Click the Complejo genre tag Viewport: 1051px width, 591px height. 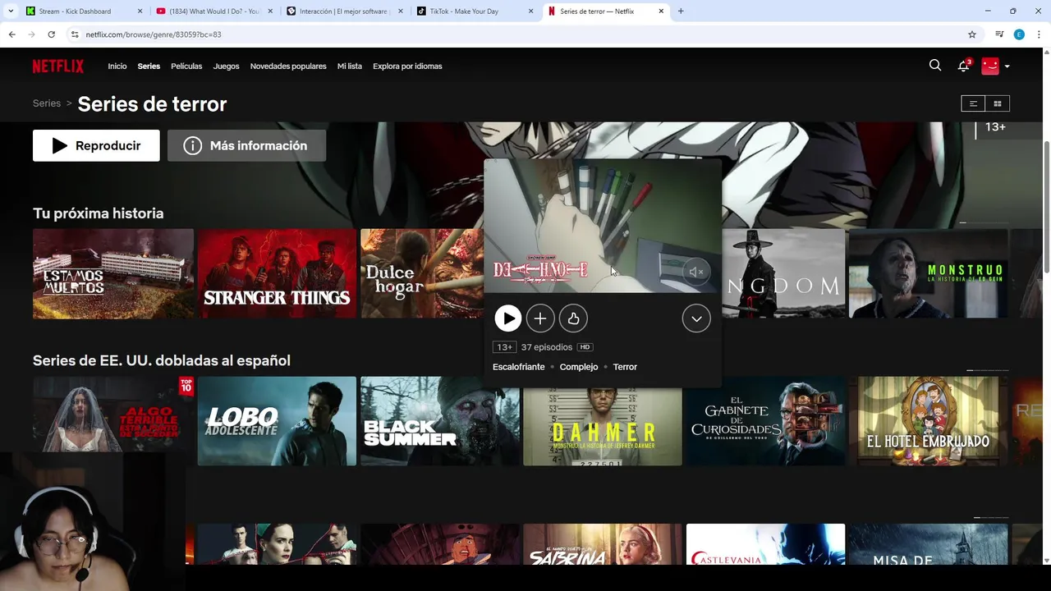coord(579,367)
